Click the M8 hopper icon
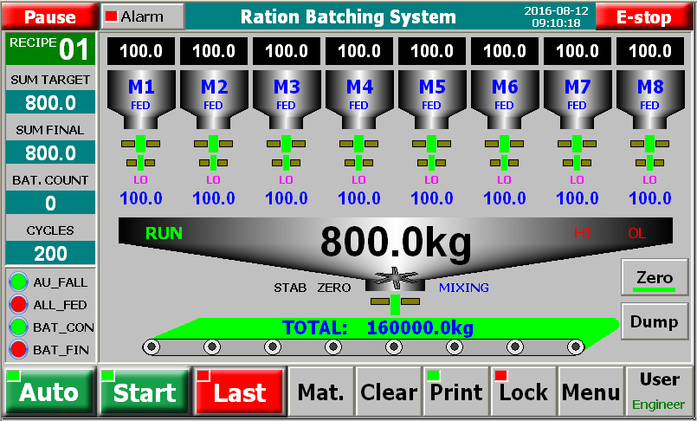Viewport: 697px width, 421px height. 650,95
